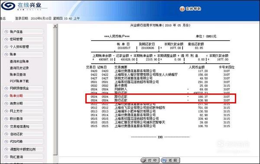Open the 账单分期 menu item
This screenshot has width=260, height=164.
click(23, 96)
